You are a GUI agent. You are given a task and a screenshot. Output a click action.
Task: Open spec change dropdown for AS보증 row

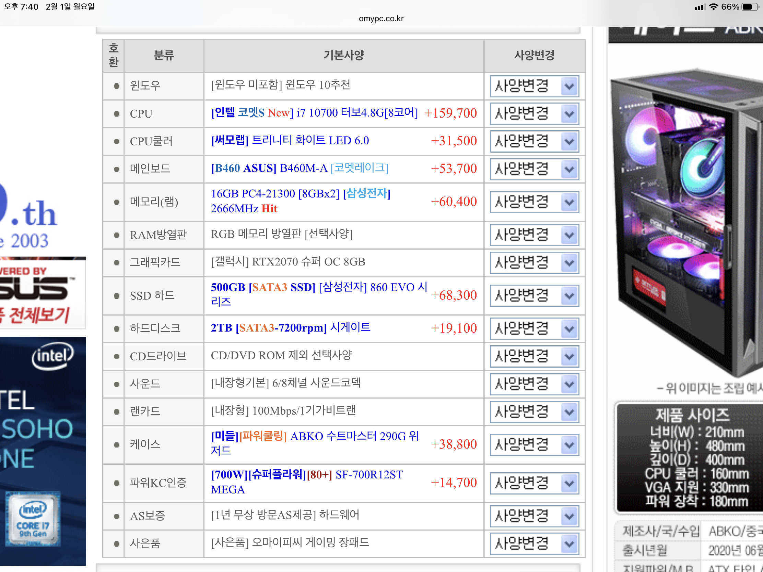pyautogui.click(x=534, y=516)
